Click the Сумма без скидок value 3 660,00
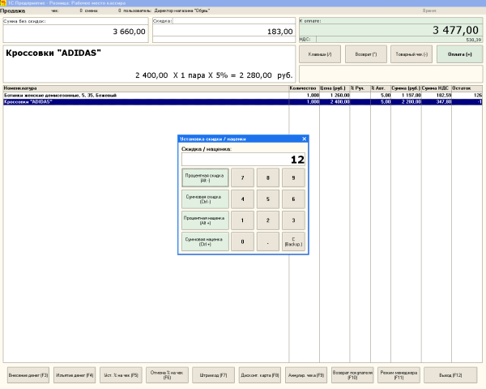 point(130,32)
